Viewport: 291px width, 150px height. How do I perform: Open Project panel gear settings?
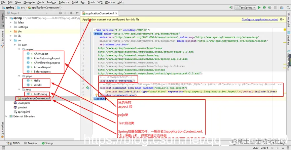pos(72,13)
